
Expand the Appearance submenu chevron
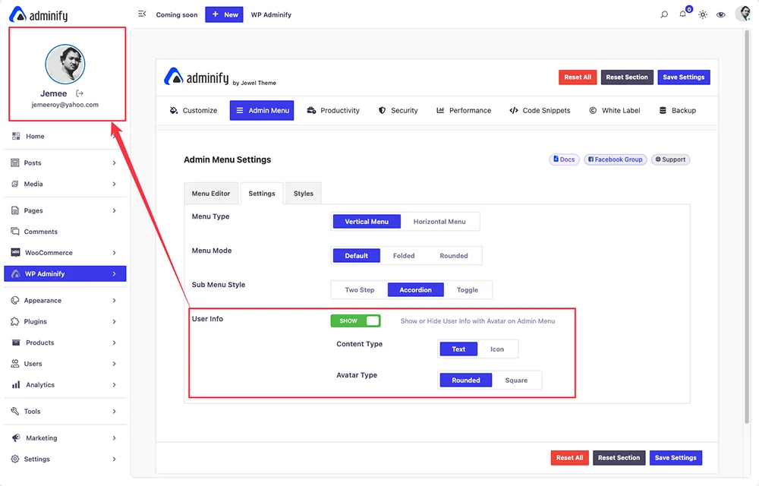(115, 301)
